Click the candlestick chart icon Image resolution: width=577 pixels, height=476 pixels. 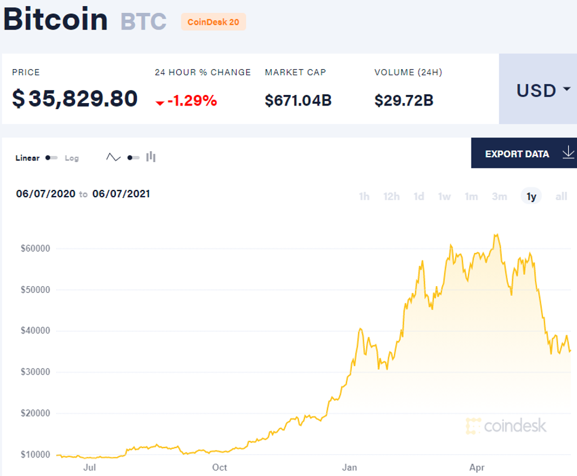pos(151,157)
